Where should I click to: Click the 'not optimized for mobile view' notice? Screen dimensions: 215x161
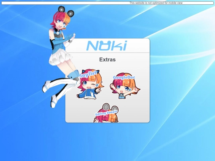point(156,3)
